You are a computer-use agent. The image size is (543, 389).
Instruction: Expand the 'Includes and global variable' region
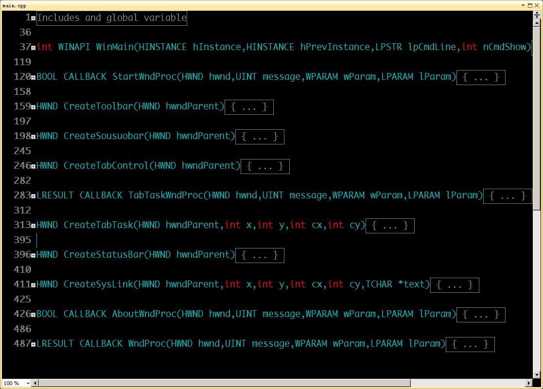[33, 18]
